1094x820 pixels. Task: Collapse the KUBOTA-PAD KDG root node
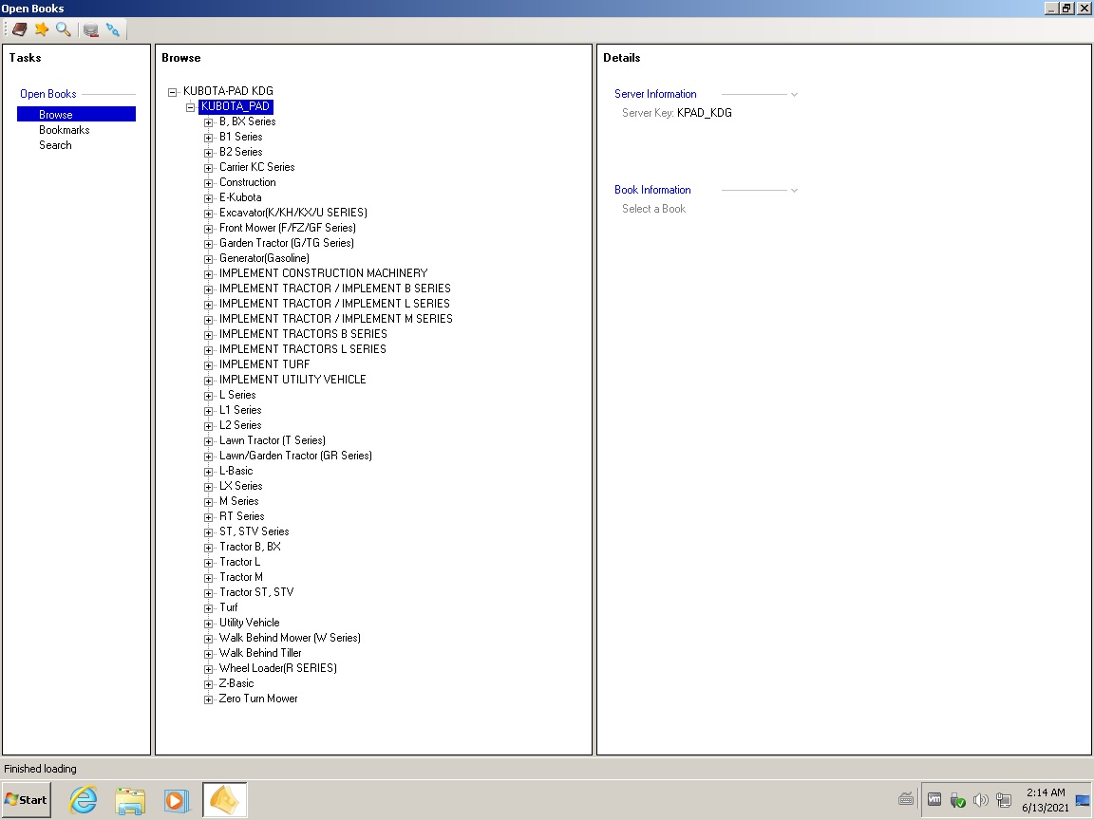pos(172,91)
